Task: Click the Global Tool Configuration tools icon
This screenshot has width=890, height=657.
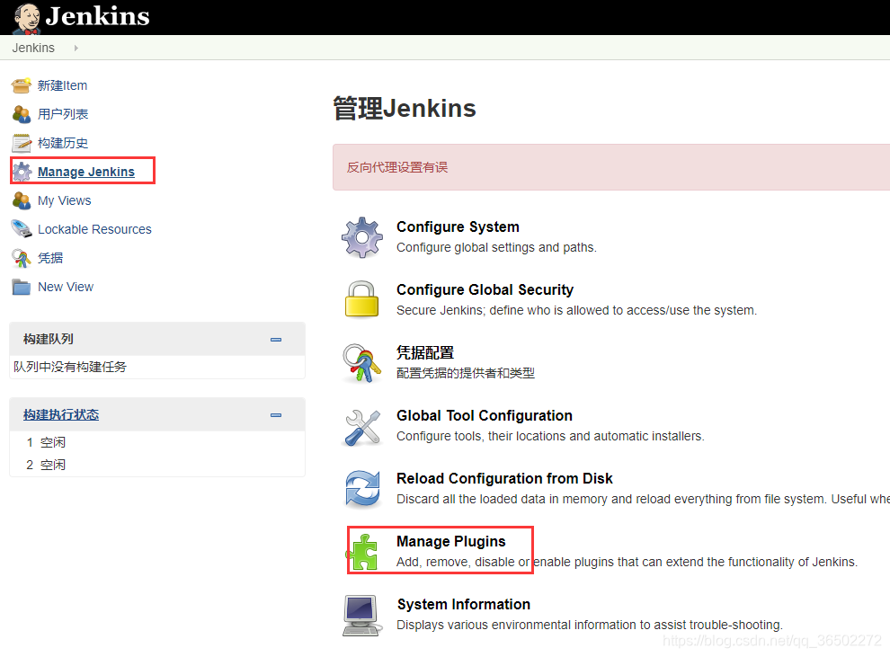Action: point(362,427)
